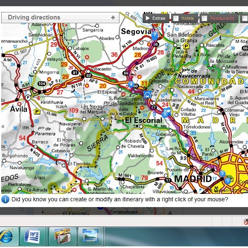248x248 pixels.
Task: Click the yellow P icon below Valdihuela
Action: pyautogui.click(x=37, y=111)
